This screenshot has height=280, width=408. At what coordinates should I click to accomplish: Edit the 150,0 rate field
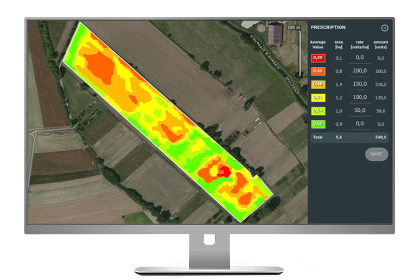point(360,84)
